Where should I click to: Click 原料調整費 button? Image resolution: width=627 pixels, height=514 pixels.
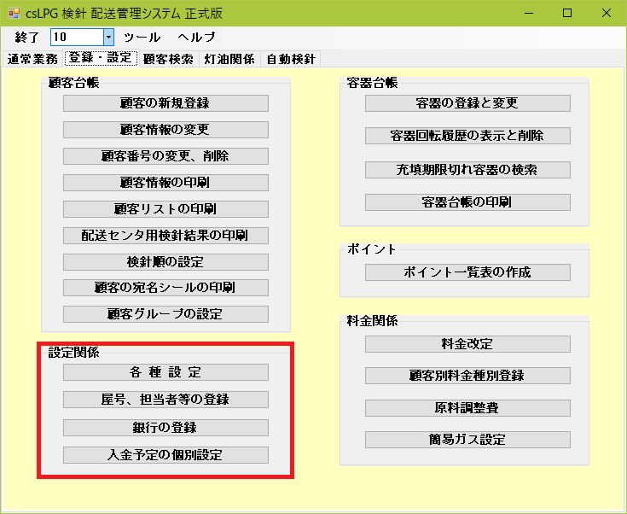coord(467,408)
